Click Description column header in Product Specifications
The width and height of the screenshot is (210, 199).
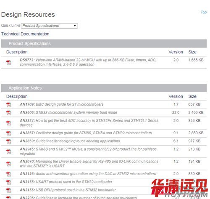click(17, 52)
